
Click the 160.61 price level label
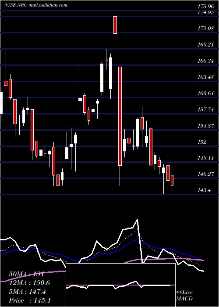point(206,93)
